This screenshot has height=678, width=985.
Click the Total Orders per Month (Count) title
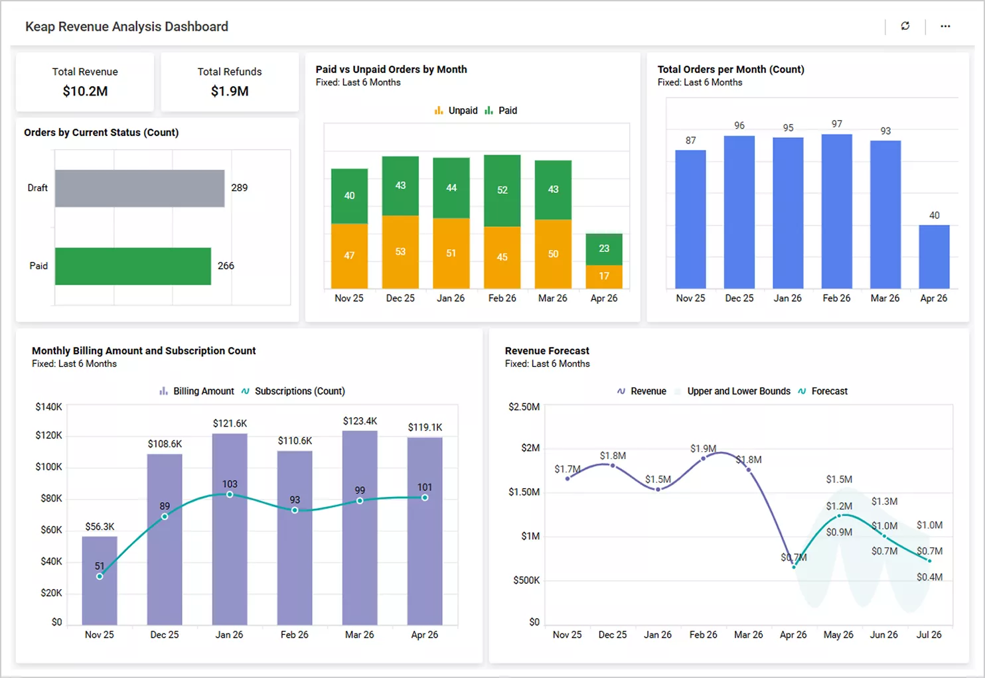[x=731, y=69]
